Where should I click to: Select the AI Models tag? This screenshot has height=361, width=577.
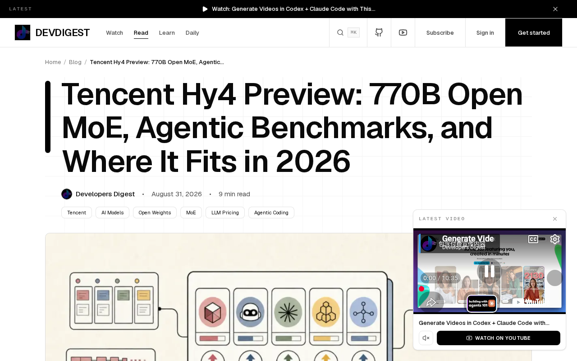[x=113, y=213]
